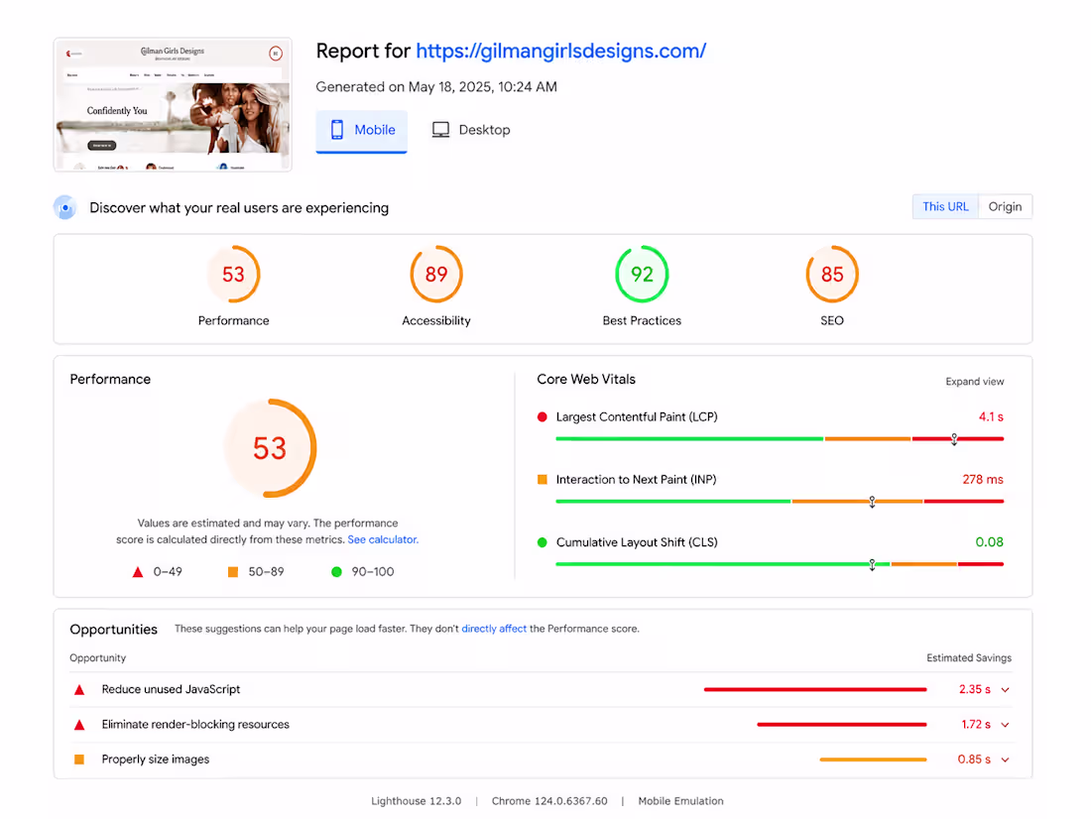
Task: Select the Best Practices score gauge 92
Action: coord(642,275)
